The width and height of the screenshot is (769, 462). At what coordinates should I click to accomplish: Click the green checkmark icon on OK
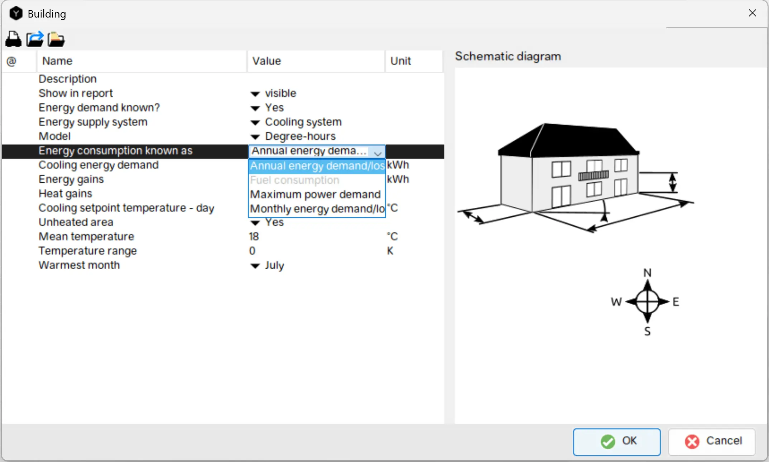point(607,442)
